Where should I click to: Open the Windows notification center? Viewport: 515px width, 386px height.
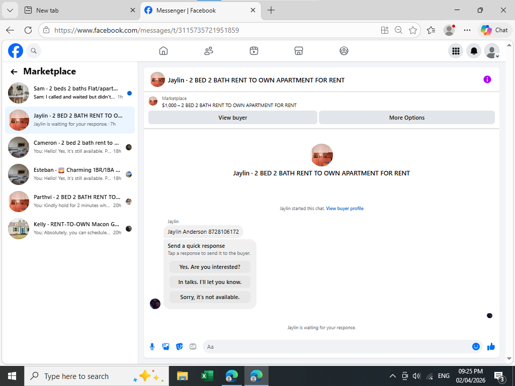[x=499, y=376]
